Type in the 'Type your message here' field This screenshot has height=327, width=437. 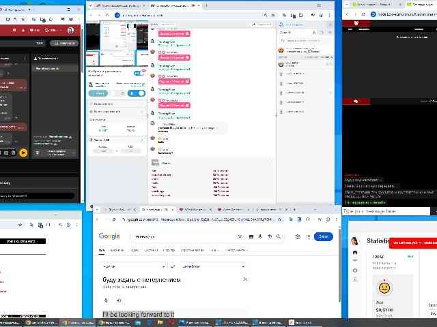[x=386, y=212]
